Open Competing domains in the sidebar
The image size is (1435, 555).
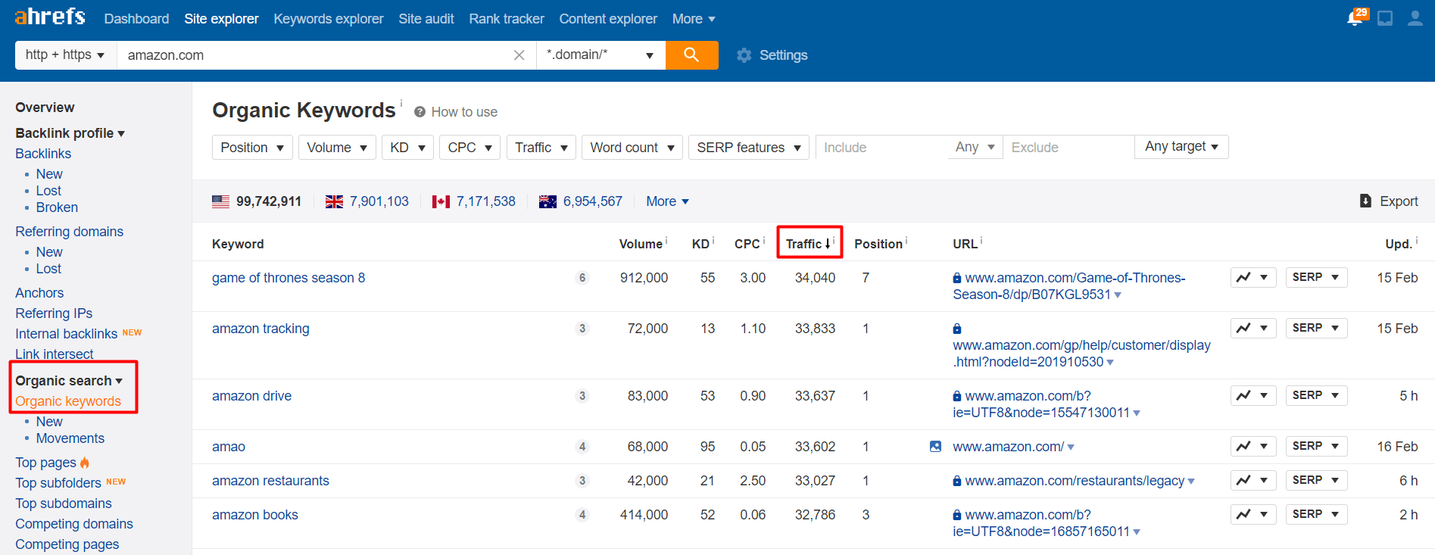[74, 524]
